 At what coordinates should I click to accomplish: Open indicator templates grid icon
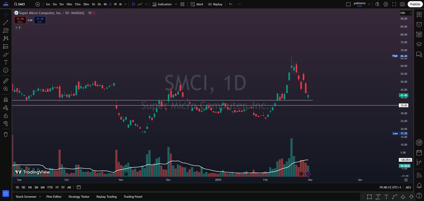[x=182, y=4]
